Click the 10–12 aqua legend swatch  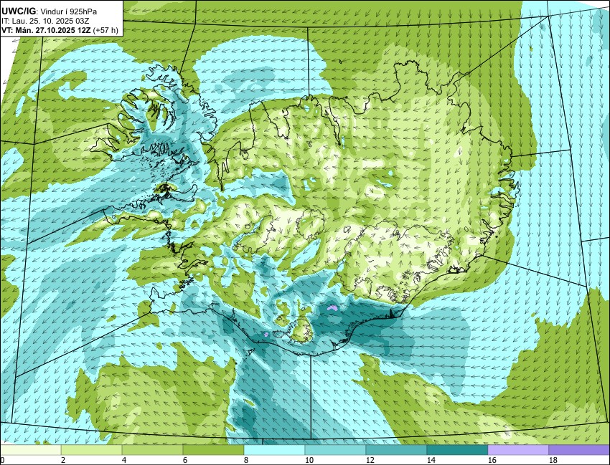(335, 450)
